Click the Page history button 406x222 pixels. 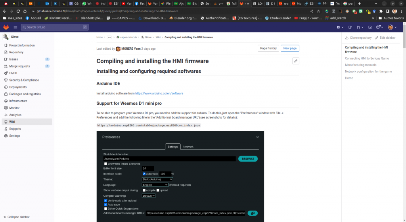coord(268,48)
